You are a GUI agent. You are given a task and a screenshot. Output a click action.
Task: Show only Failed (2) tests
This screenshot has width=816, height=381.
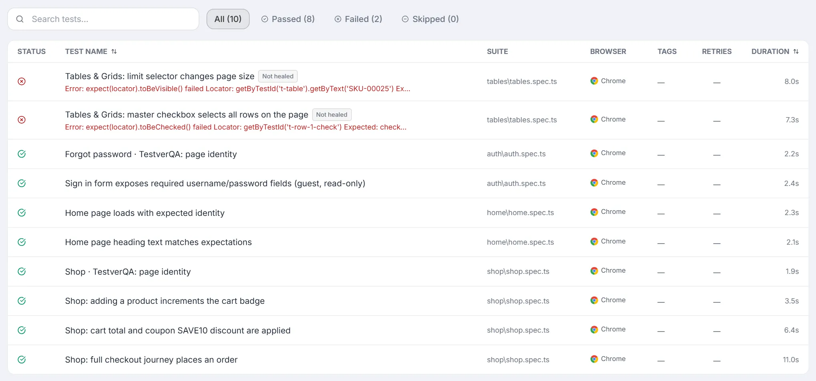359,19
